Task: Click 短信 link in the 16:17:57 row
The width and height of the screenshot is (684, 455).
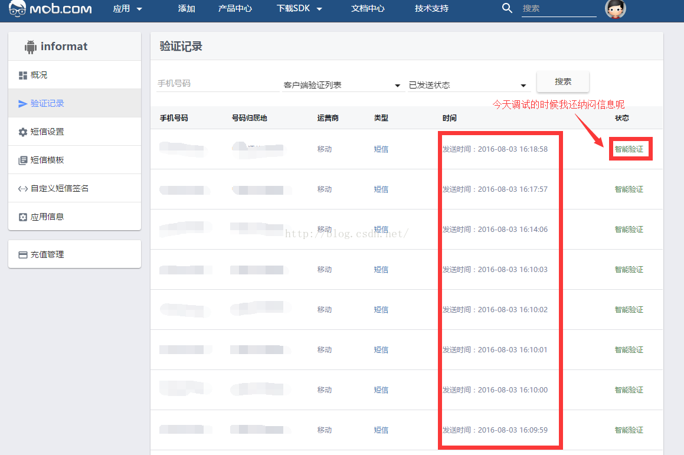Action: click(x=381, y=189)
